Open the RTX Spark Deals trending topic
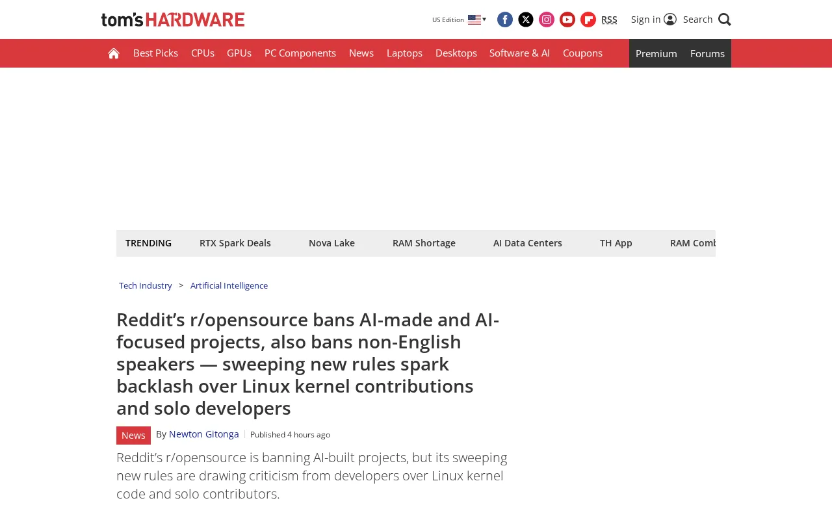The height and width of the screenshot is (520, 832). pos(235,243)
